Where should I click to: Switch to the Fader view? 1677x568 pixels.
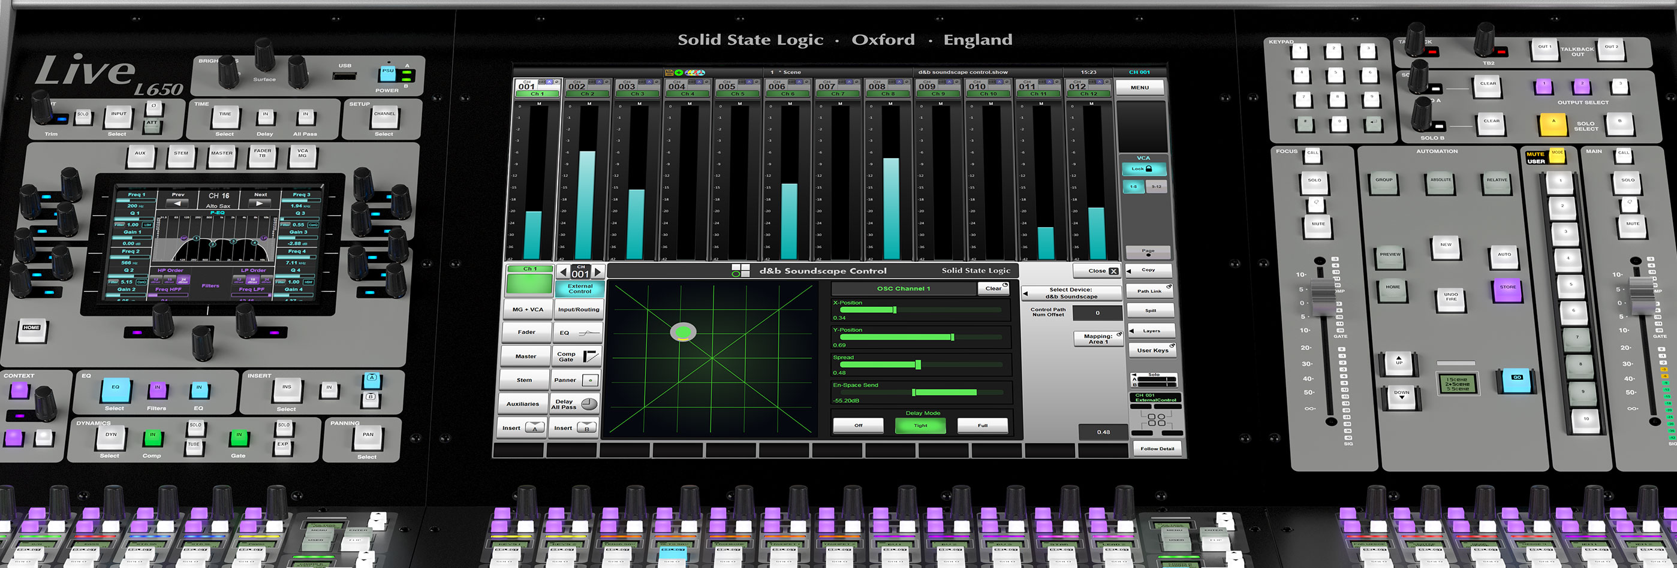[526, 333]
